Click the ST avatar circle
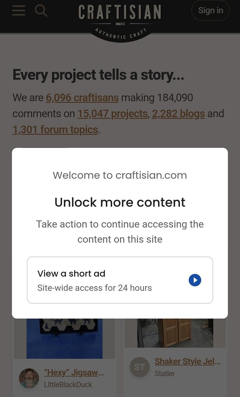 (140, 367)
